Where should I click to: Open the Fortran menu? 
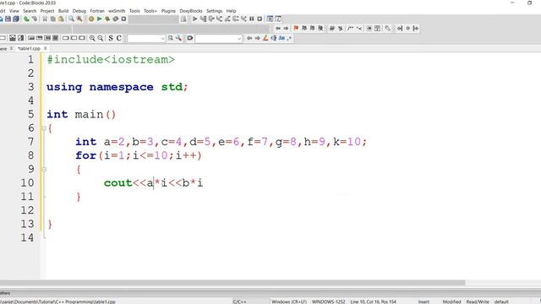tap(97, 11)
